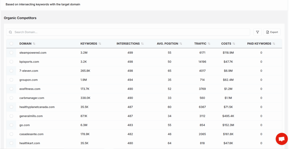Check the healthyplanetcanada.com row checkbox
Viewport: 289px width, 149px height.
[11, 107]
